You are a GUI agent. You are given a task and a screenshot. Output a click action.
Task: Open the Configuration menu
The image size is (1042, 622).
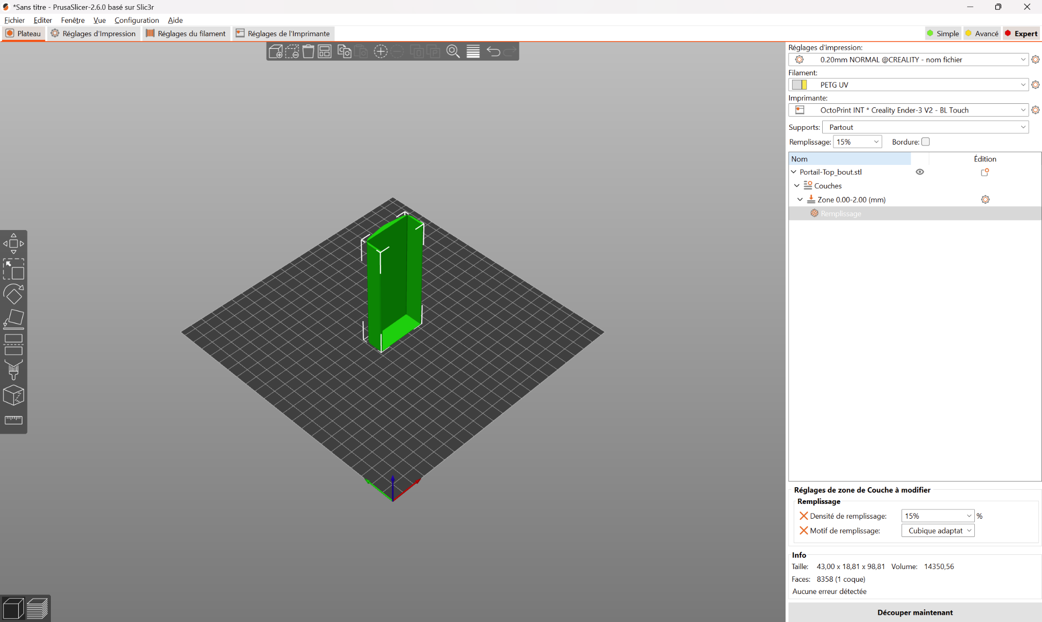[136, 20]
